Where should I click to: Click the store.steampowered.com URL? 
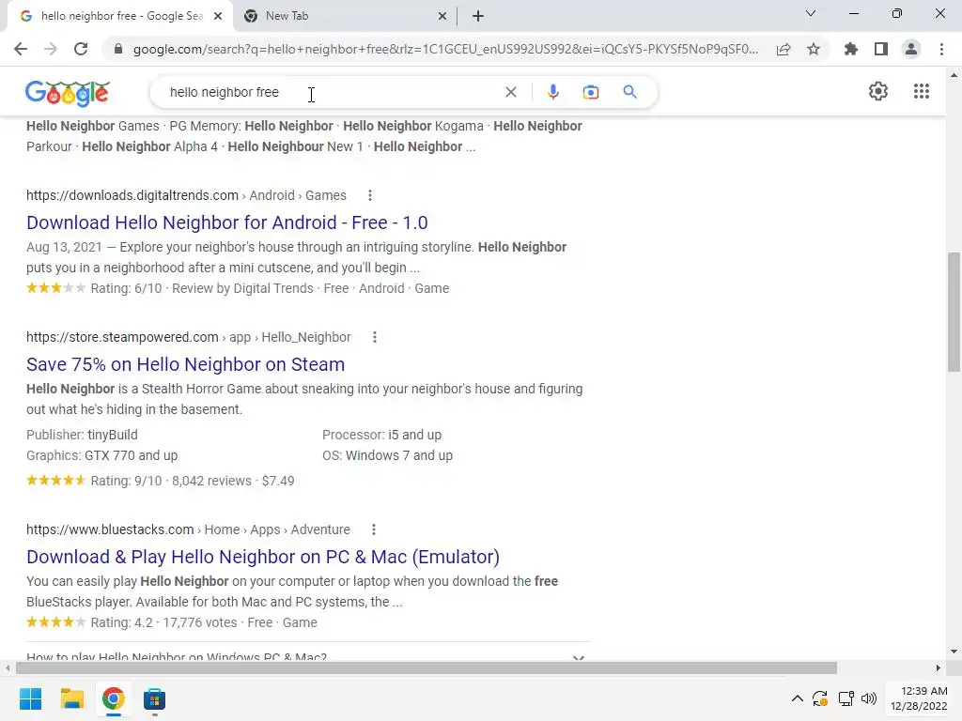122,337
